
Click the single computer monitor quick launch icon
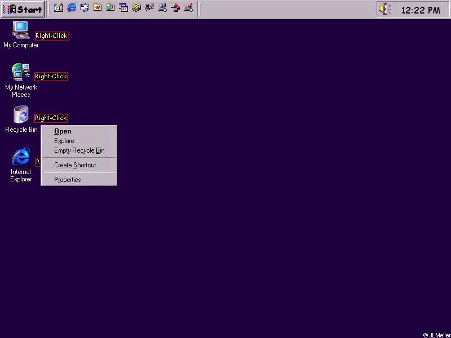162,7
